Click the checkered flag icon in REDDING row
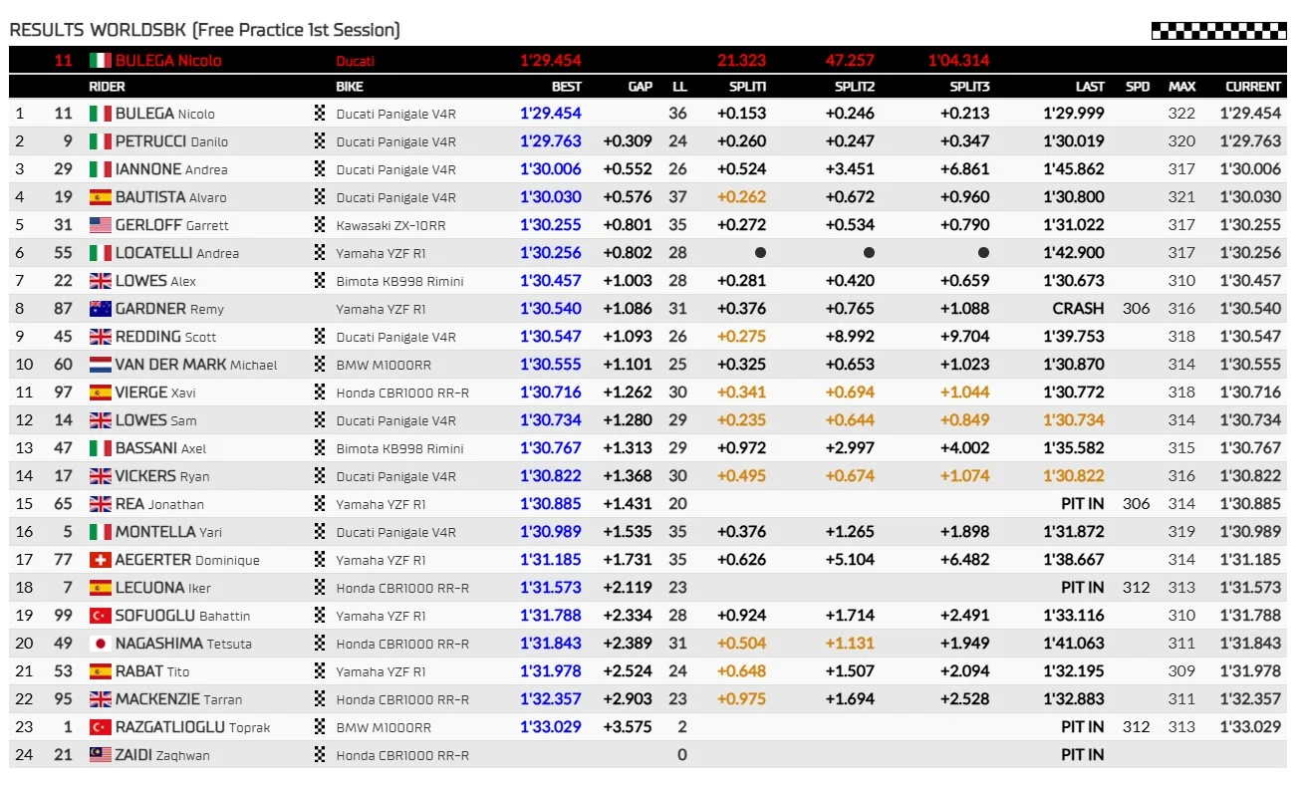 pyautogui.click(x=320, y=337)
